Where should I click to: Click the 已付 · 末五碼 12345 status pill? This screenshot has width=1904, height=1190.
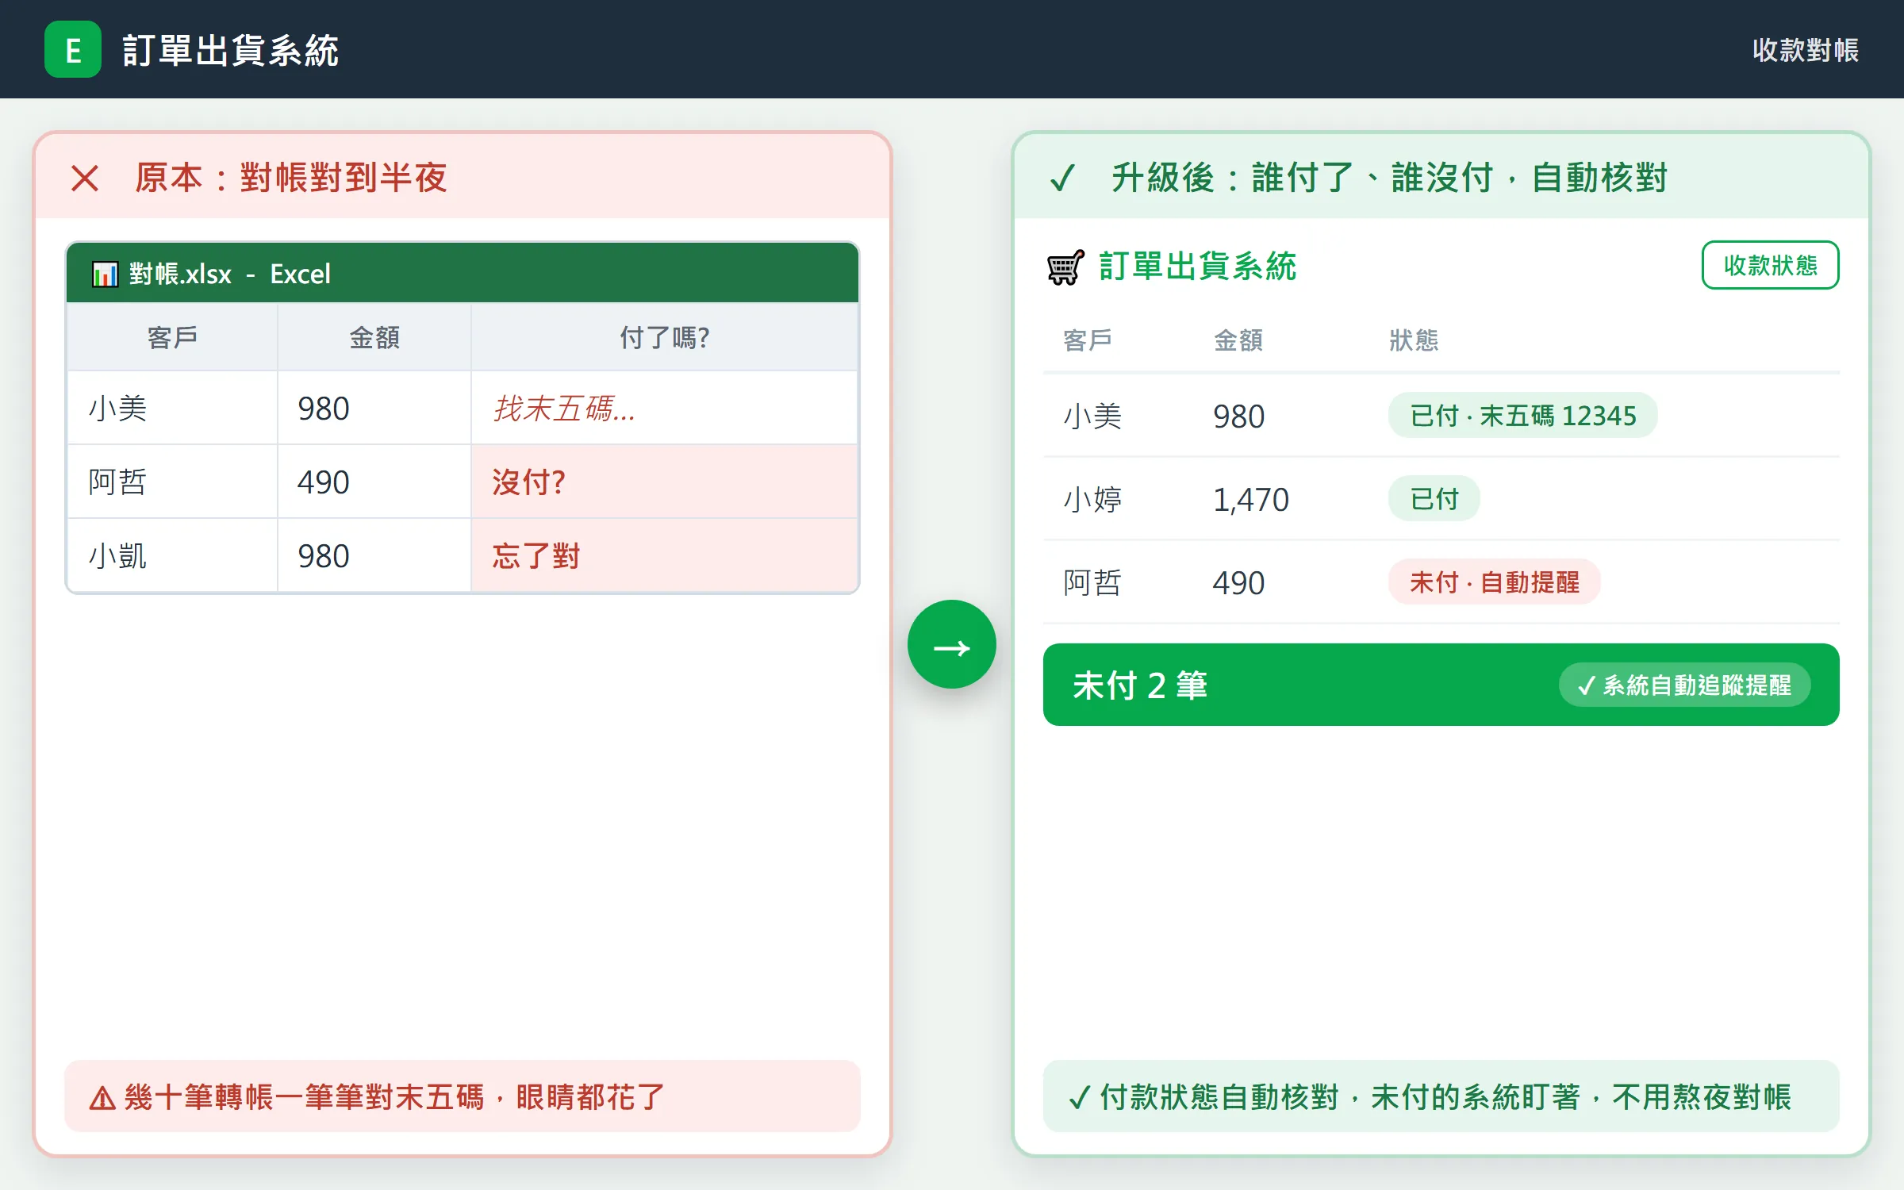pyautogui.click(x=1522, y=415)
